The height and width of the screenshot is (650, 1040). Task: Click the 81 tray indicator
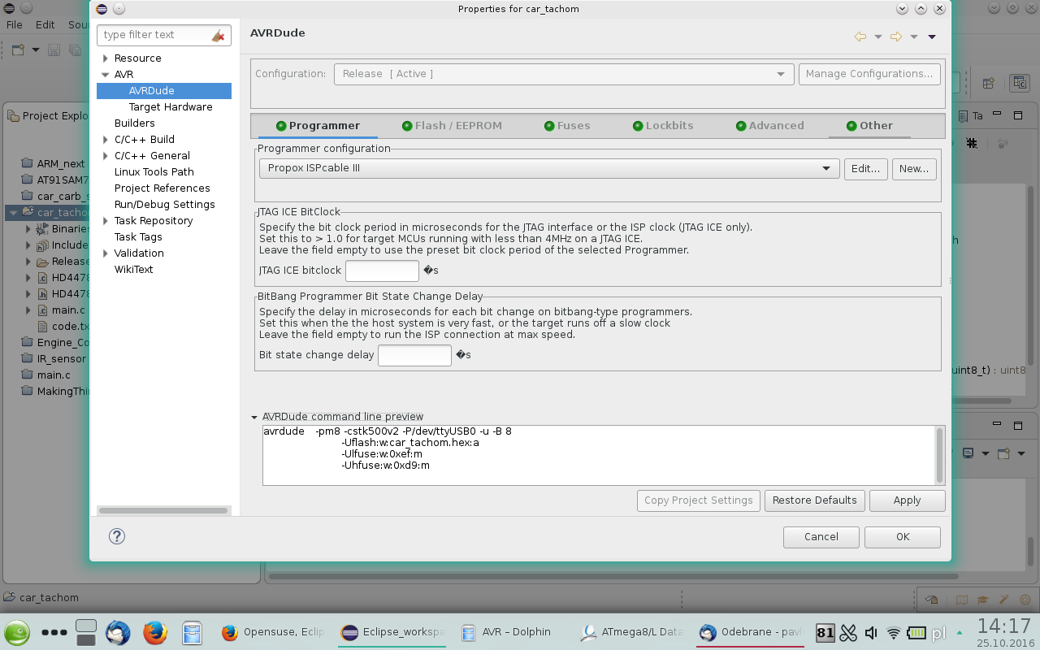825,633
